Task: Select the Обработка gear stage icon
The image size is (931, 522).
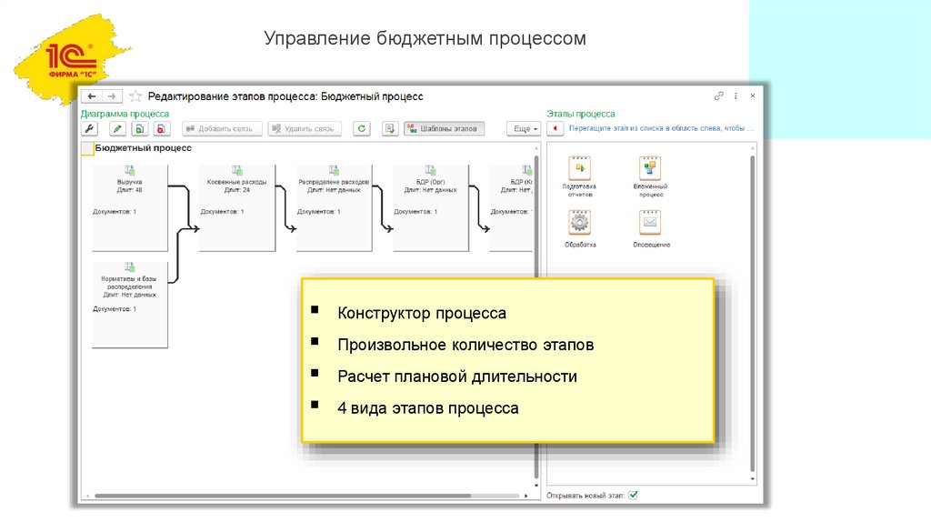Action: click(x=579, y=222)
